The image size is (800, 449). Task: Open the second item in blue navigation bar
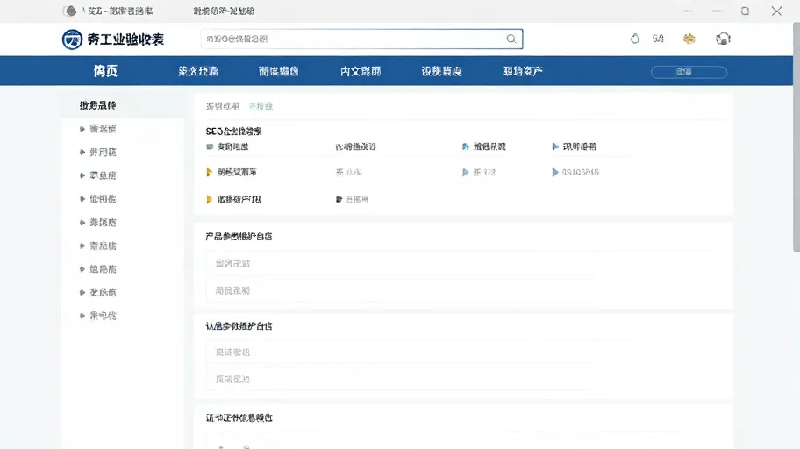198,71
